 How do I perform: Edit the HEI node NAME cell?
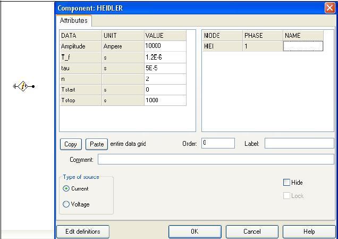tap(303, 46)
